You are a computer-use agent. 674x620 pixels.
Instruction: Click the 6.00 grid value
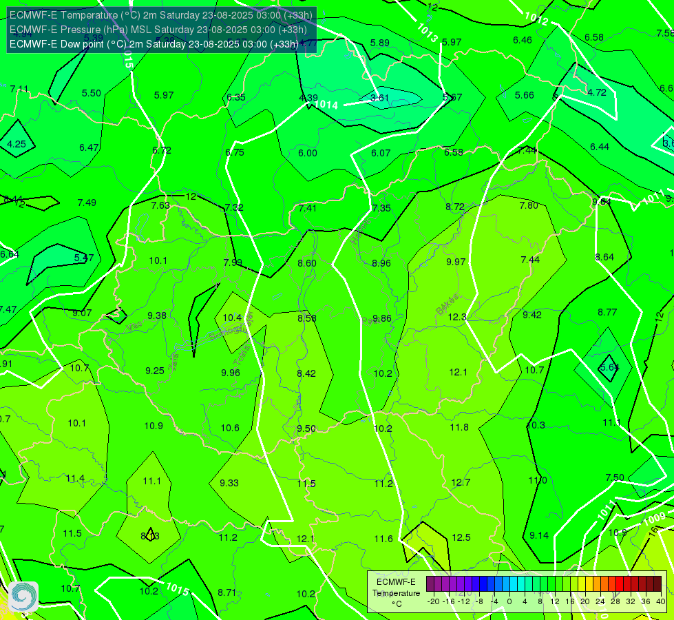tap(308, 153)
